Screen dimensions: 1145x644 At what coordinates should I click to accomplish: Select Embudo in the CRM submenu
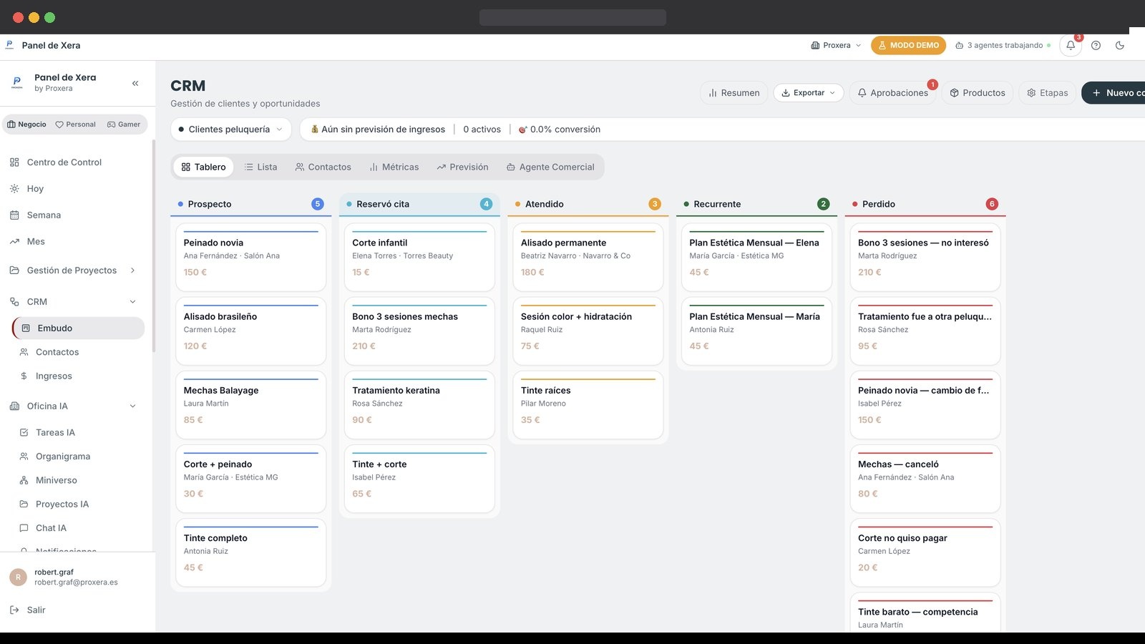coord(79,328)
